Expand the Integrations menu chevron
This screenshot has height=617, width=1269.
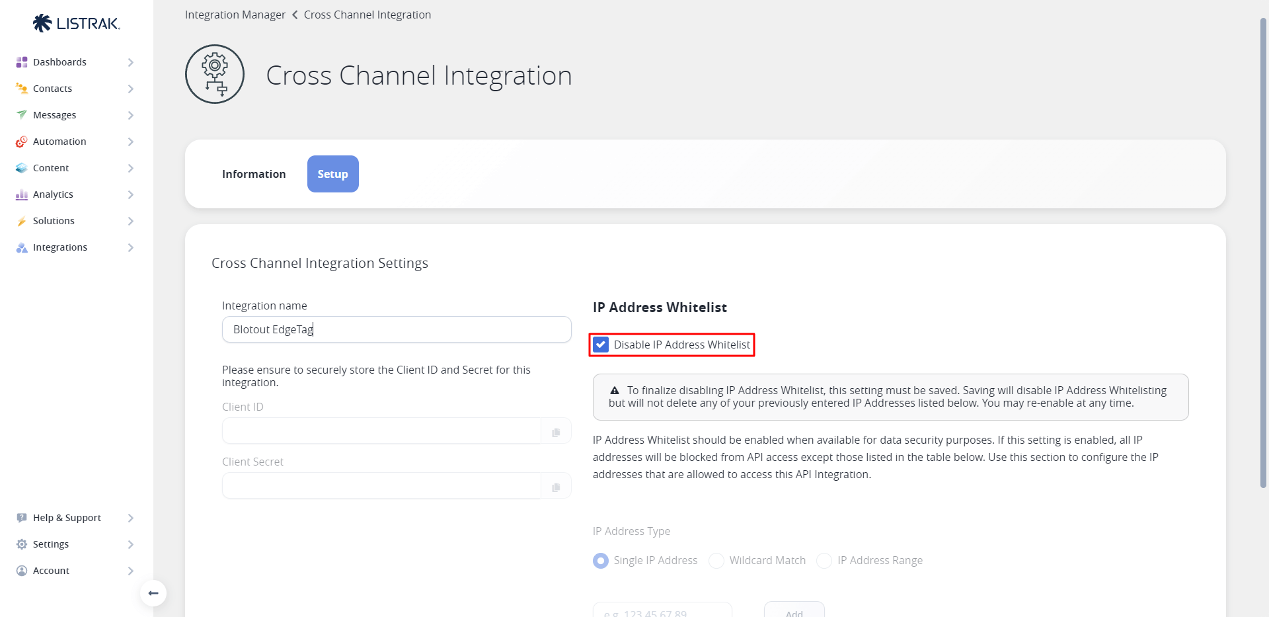click(130, 247)
